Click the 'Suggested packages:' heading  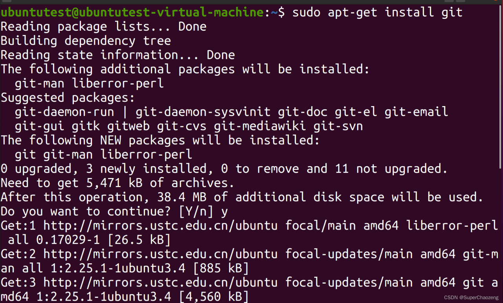click(x=68, y=97)
